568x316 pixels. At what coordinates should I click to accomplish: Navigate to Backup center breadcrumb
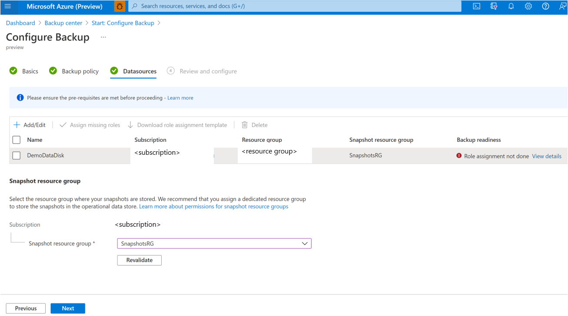[x=63, y=23]
